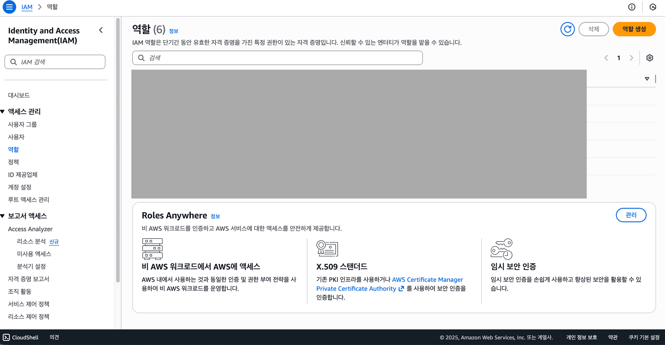Create a new role with 역할 생성

tap(634, 29)
